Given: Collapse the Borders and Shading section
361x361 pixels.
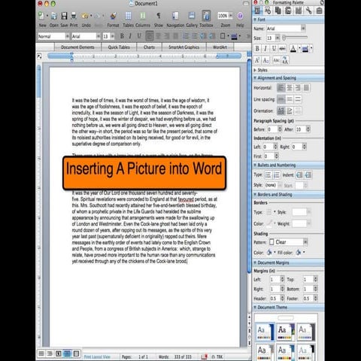Looking at the screenshot, I should coord(255,195).
